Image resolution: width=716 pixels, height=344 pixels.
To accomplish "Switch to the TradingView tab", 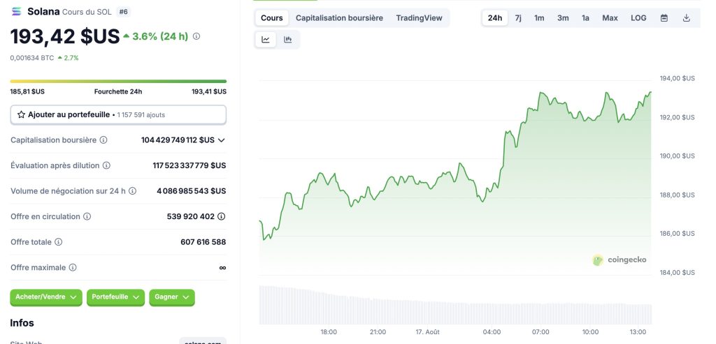I will [419, 18].
